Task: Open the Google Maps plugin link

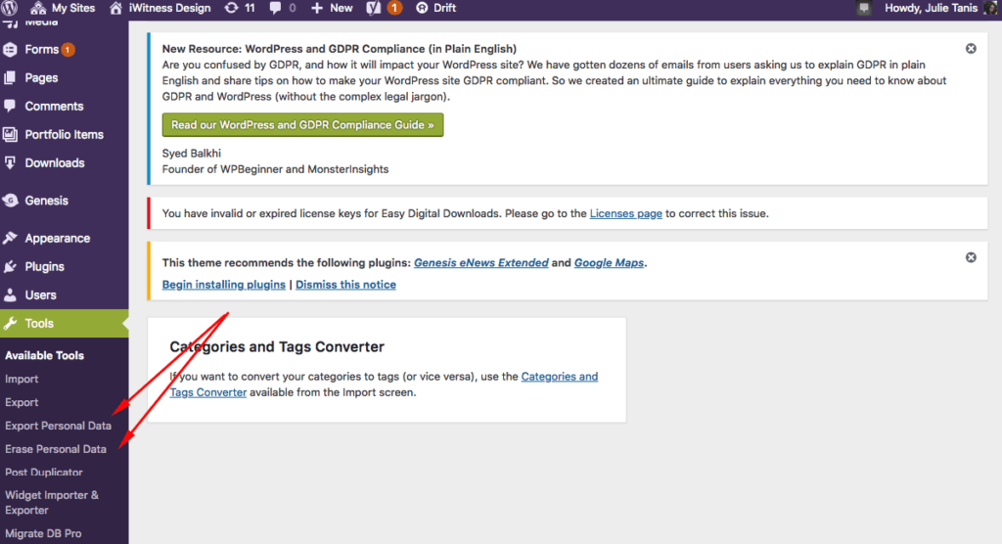Action: tap(609, 263)
